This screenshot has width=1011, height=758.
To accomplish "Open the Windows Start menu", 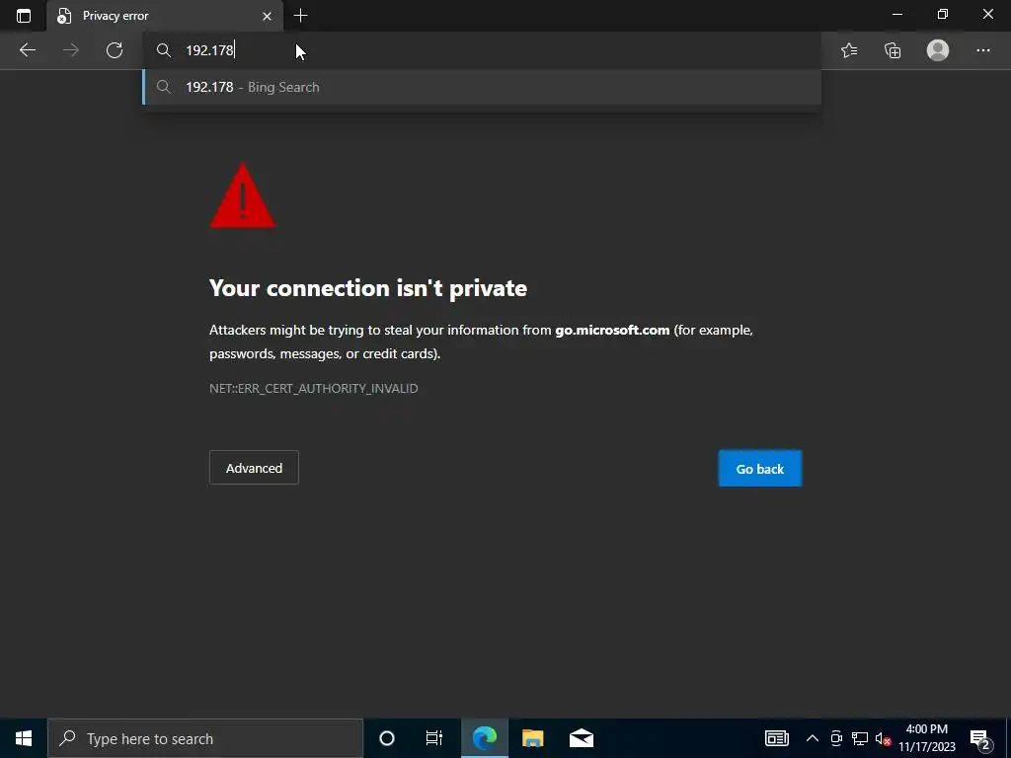I will point(24,738).
